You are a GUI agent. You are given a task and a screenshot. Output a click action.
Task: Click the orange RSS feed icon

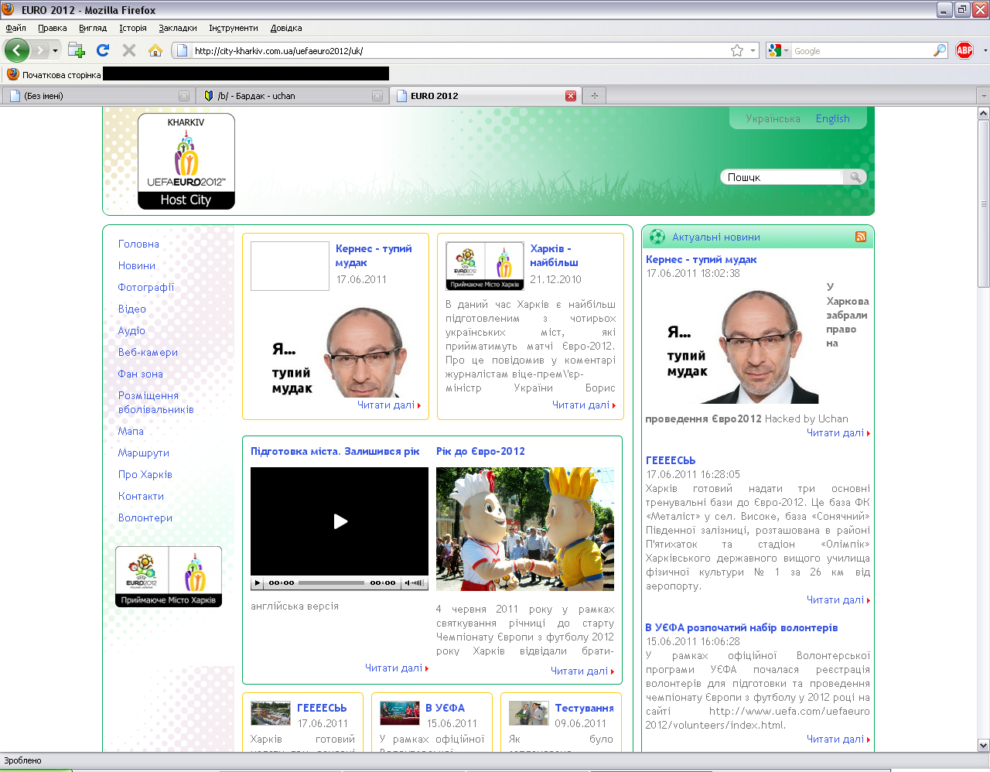point(860,237)
